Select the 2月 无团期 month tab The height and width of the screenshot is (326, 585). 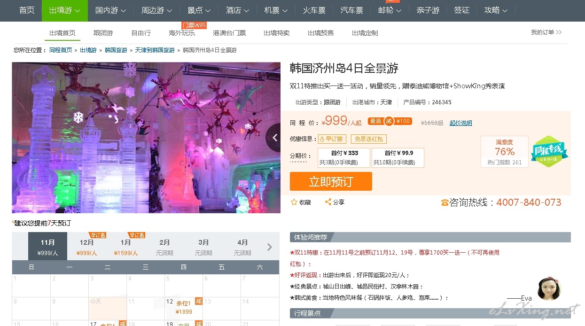(164, 247)
